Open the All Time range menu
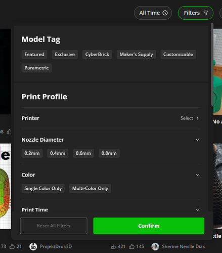The height and width of the screenshot is (253, 222). click(153, 13)
